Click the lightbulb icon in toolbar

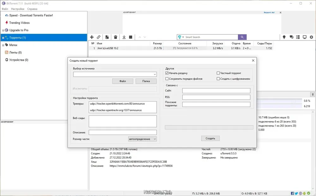tap(284, 37)
